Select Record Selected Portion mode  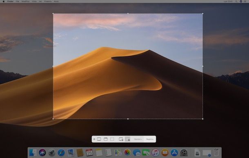point(127,139)
